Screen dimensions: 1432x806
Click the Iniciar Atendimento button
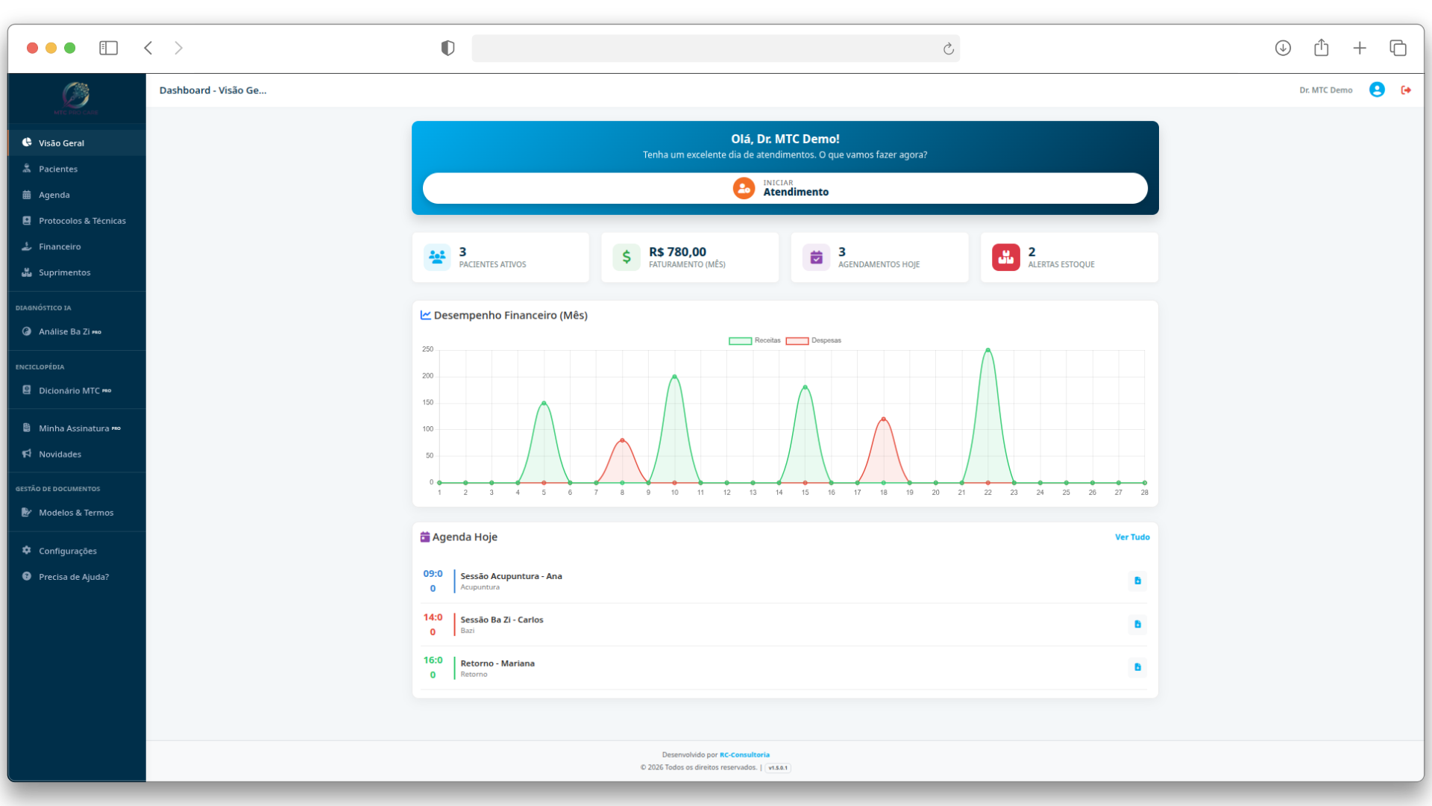coord(785,188)
